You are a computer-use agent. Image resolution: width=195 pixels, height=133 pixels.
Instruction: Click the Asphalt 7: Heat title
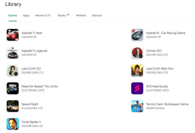point(32,33)
